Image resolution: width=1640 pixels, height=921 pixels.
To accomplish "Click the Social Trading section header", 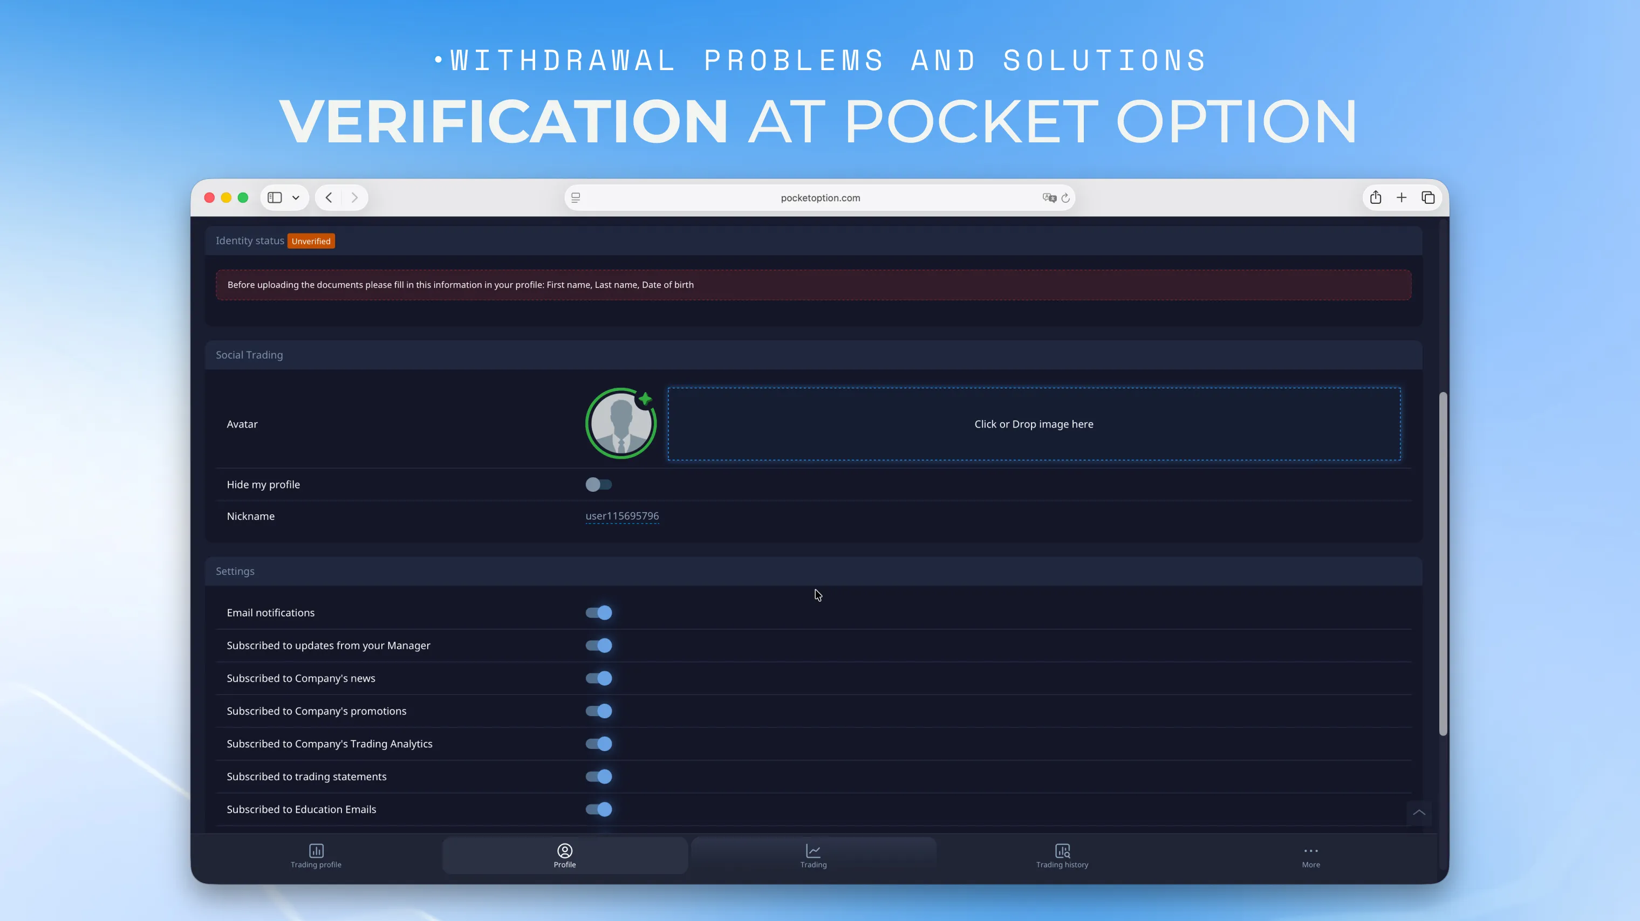I will pos(814,355).
